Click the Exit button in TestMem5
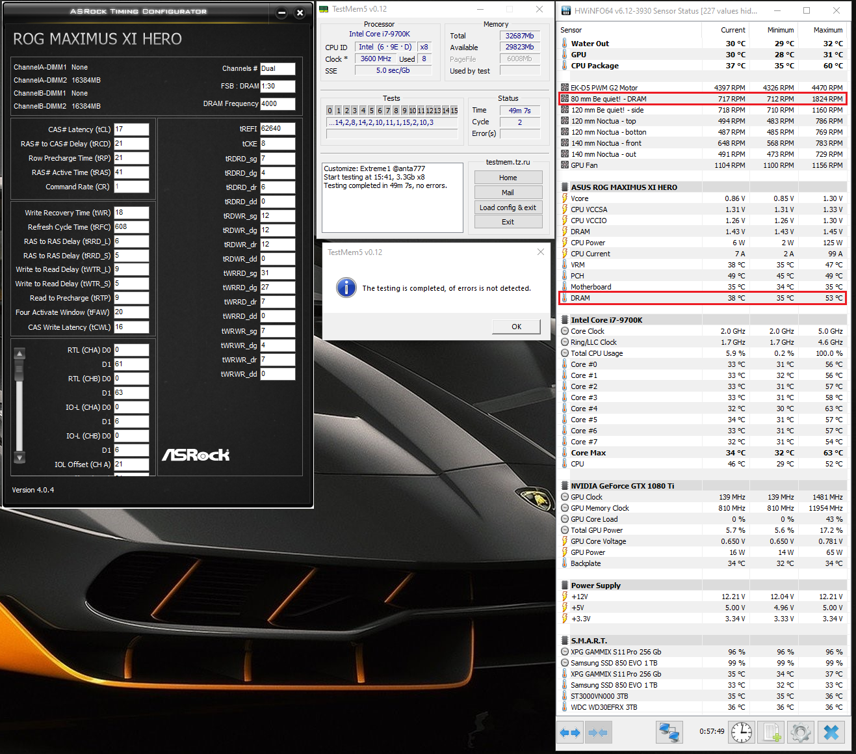856x754 pixels. click(x=508, y=222)
